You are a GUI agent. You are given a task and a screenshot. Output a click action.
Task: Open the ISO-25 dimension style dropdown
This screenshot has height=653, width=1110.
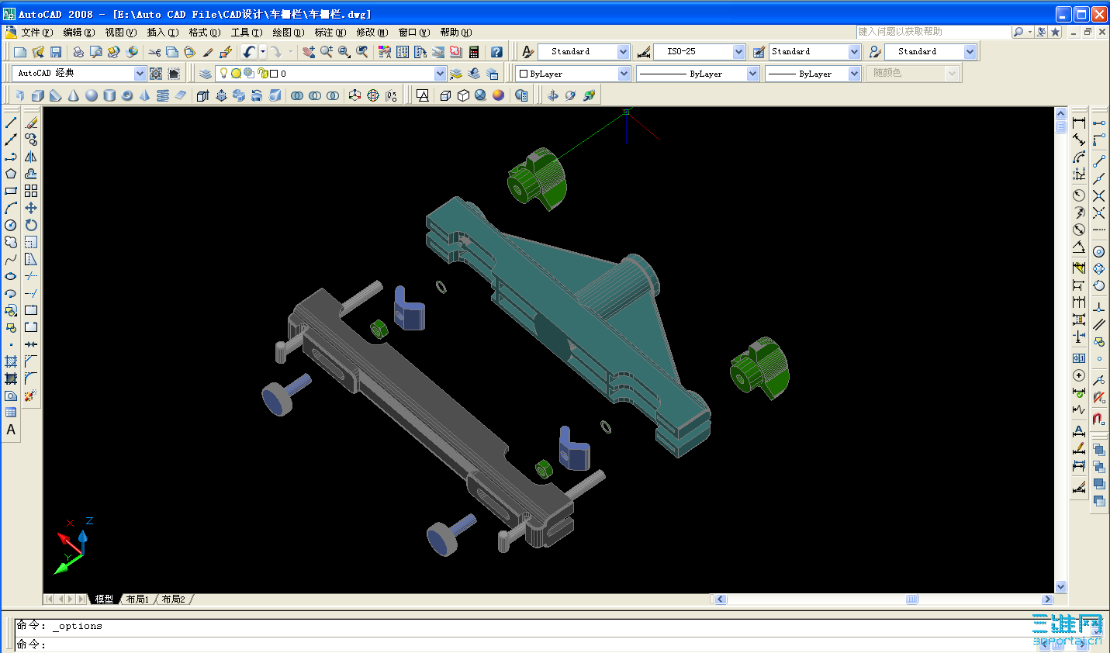pyautogui.click(x=738, y=52)
